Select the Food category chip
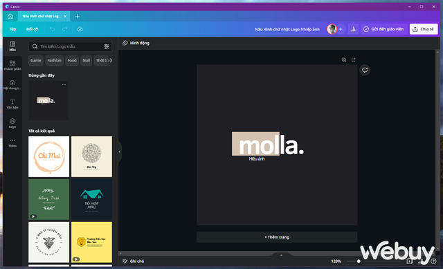The width and height of the screenshot is (443, 269). (72, 60)
